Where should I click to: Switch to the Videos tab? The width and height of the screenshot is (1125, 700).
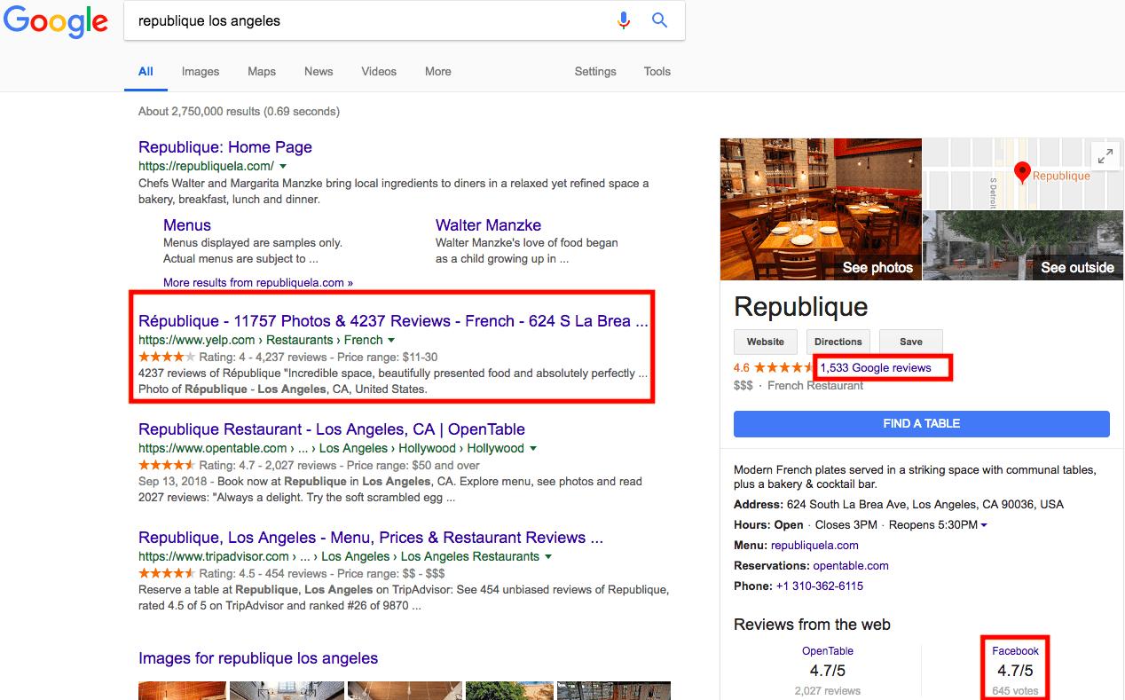point(379,72)
